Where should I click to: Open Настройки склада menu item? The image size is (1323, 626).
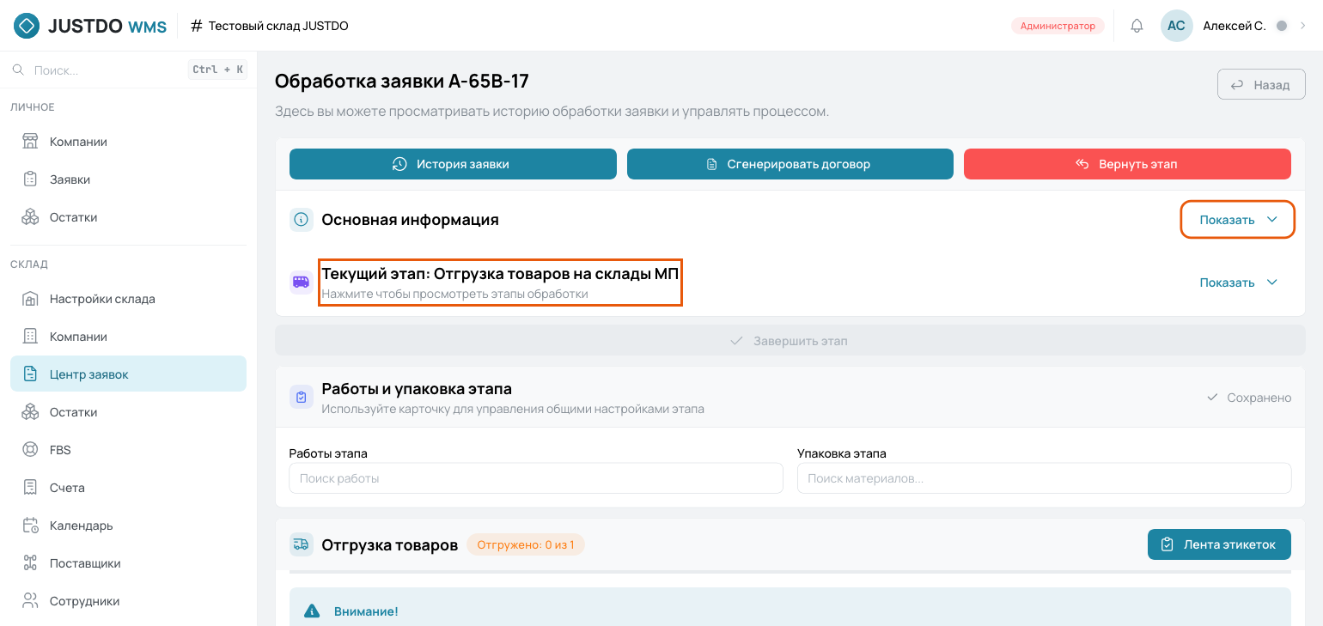[x=128, y=299]
